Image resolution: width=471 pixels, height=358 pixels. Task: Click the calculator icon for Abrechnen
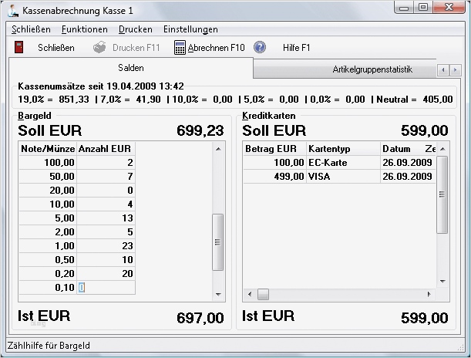180,48
